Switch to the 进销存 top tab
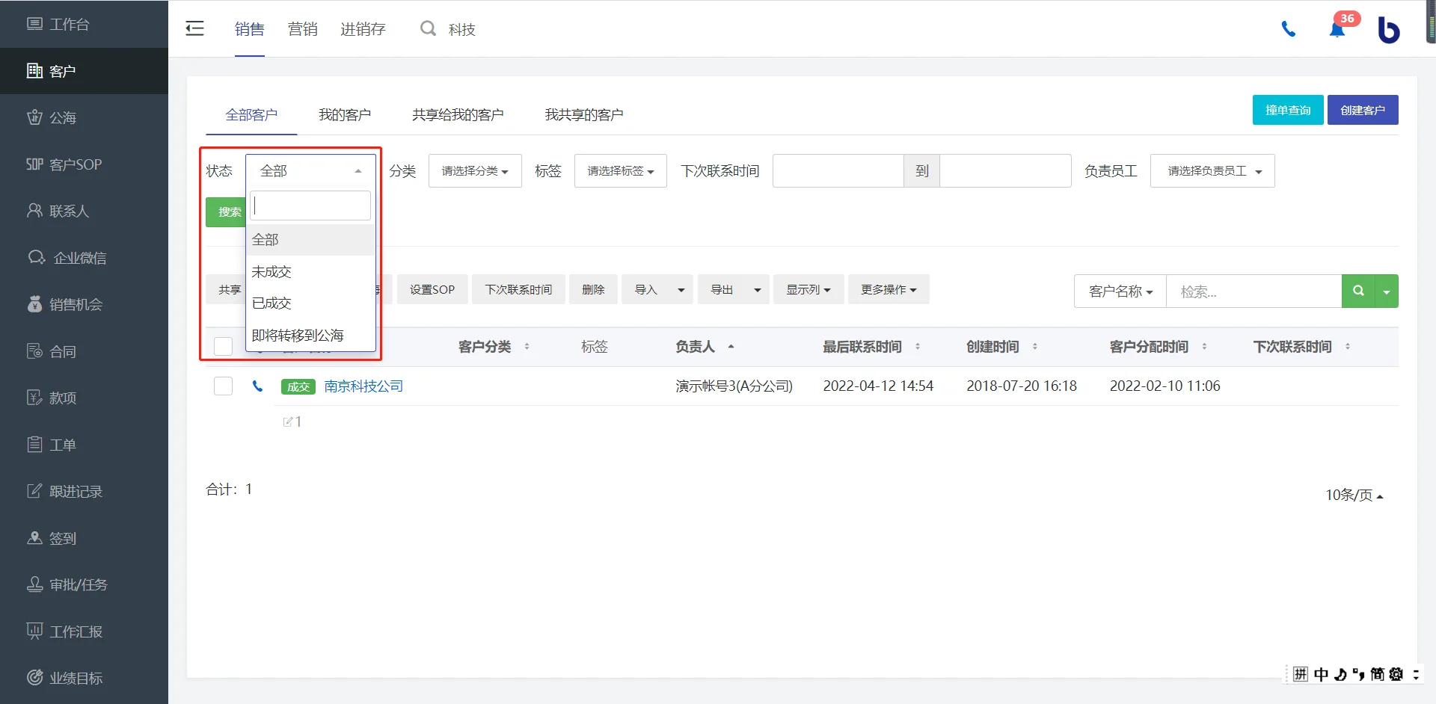The height and width of the screenshot is (704, 1436). pos(363,28)
